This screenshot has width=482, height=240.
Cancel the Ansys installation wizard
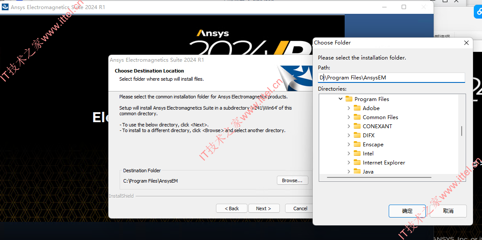299,208
